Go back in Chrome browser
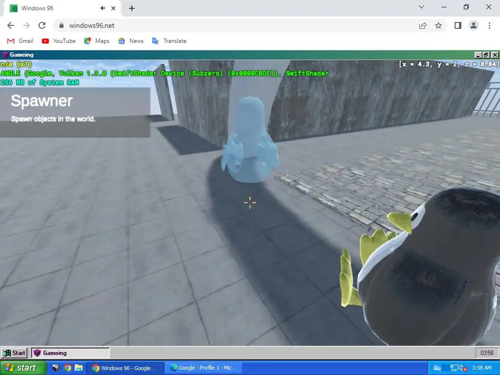This screenshot has width=500, height=375. click(x=11, y=25)
